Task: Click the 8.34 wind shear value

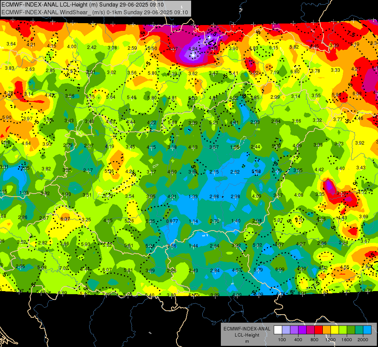Action: tap(374, 43)
